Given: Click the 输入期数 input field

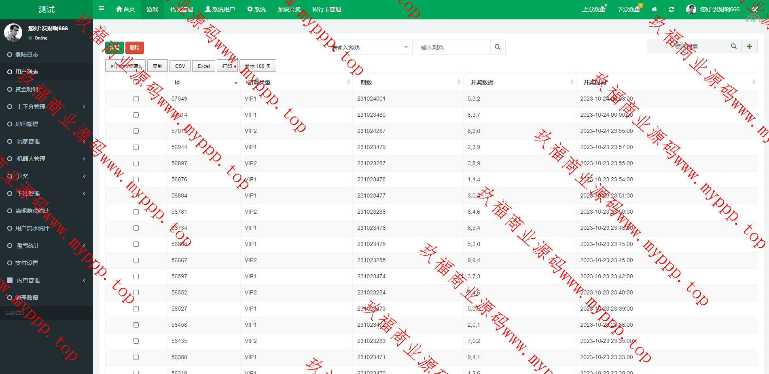Looking at the screenshot, I should point(453,47).
